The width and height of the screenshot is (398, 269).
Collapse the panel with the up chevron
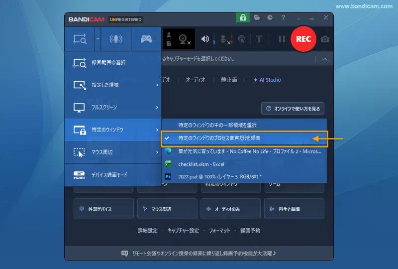[325, 59]
